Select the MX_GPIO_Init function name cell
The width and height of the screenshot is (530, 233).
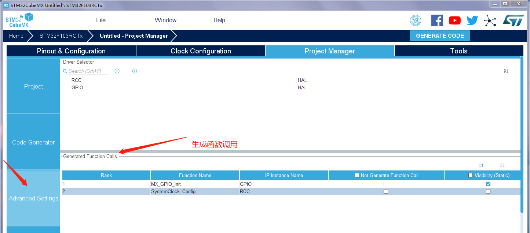tap(195, 184)
